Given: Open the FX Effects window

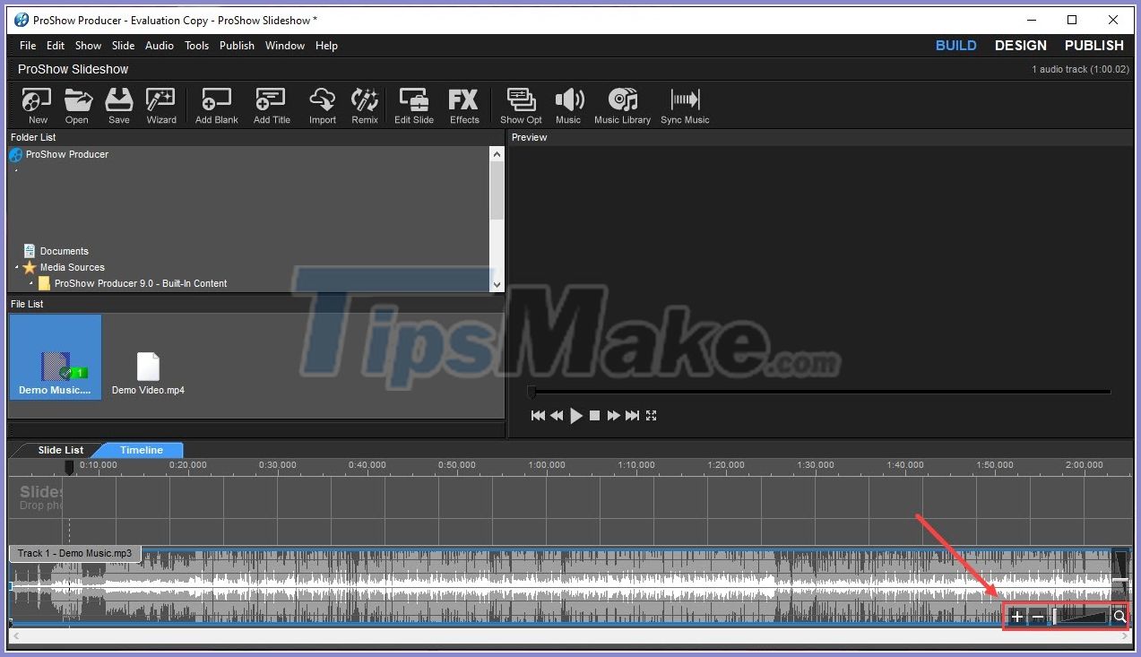Looking at the screenshot, I should click(463, 105).
